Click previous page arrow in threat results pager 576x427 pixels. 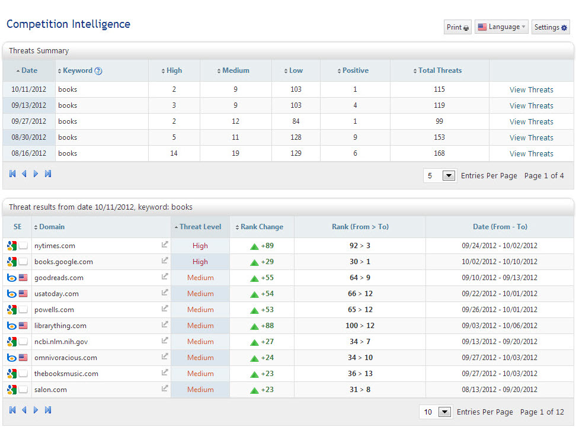point(24,410)
